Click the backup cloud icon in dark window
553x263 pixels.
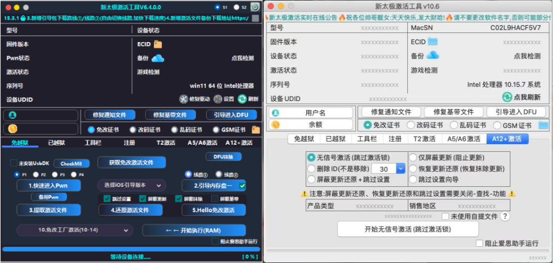(x=158, y=58)
